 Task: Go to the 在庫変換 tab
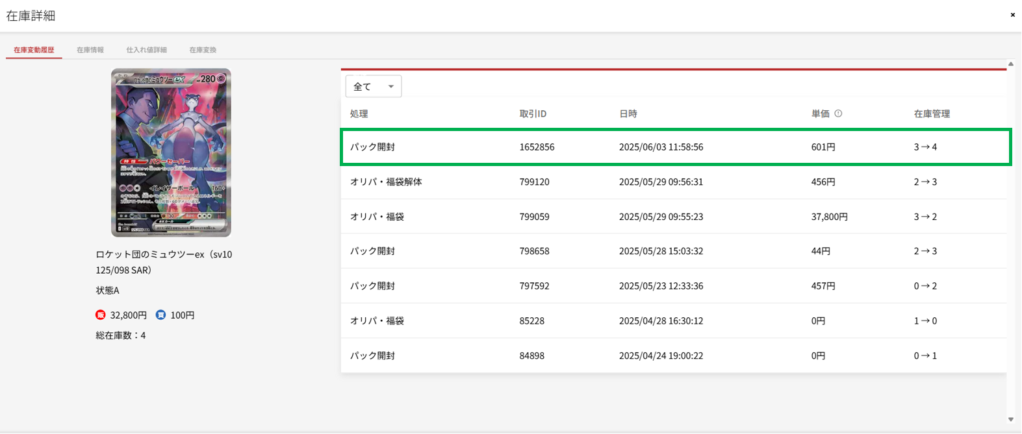pos(203,50)
